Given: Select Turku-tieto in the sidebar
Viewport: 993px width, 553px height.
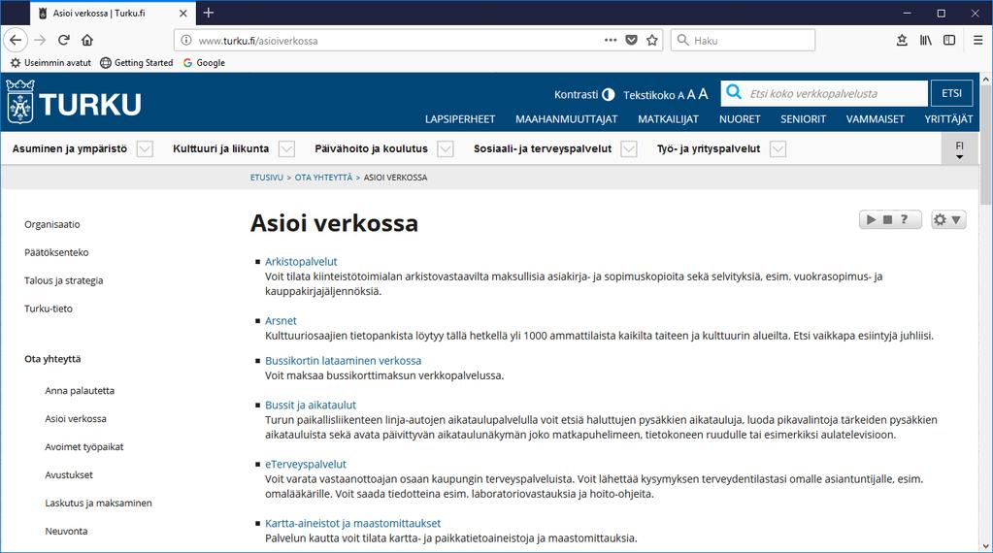Looking at the screenshot, I should (49, 309).
